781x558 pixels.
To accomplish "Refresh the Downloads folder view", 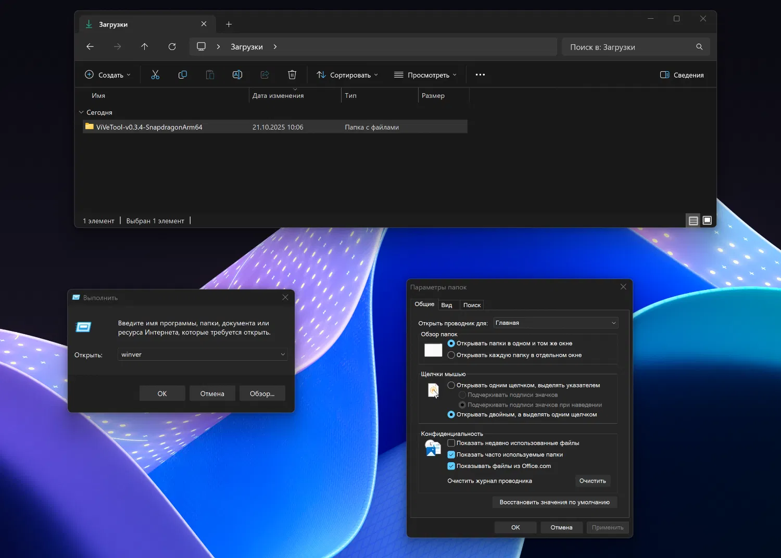I will (172, 47).
